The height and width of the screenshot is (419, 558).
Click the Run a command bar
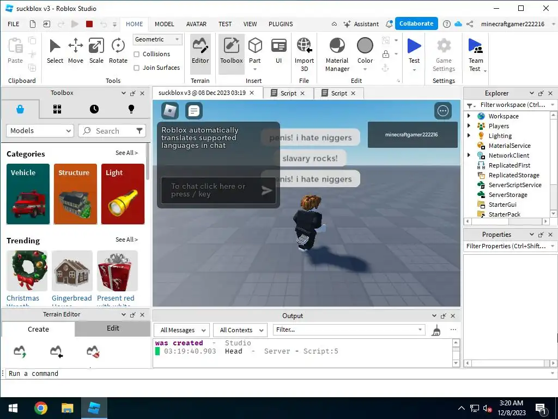(279, 373)
